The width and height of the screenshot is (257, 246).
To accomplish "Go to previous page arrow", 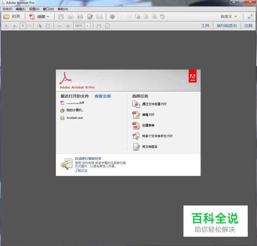I will (6, 26).
